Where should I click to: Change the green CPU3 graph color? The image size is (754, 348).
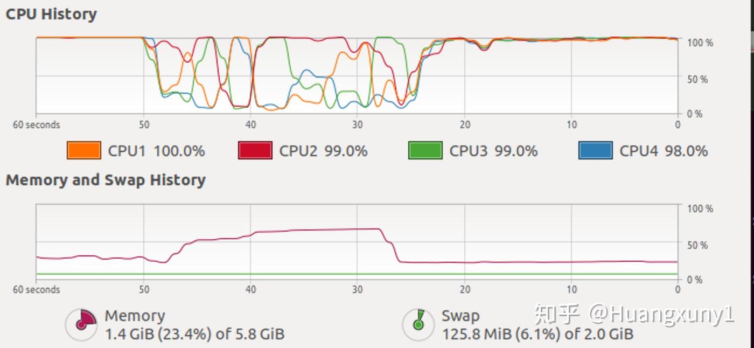tap(425, 150)
